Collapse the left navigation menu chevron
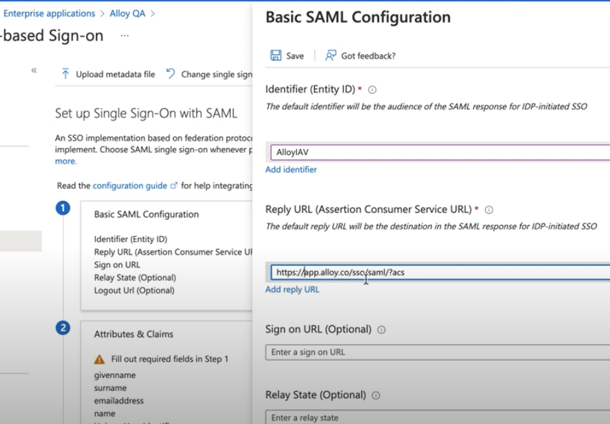 tap(34, 70)
